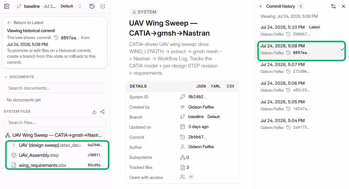
Task: Click commit hash 1d2a7a in history
Action: (x=301, y=109)
